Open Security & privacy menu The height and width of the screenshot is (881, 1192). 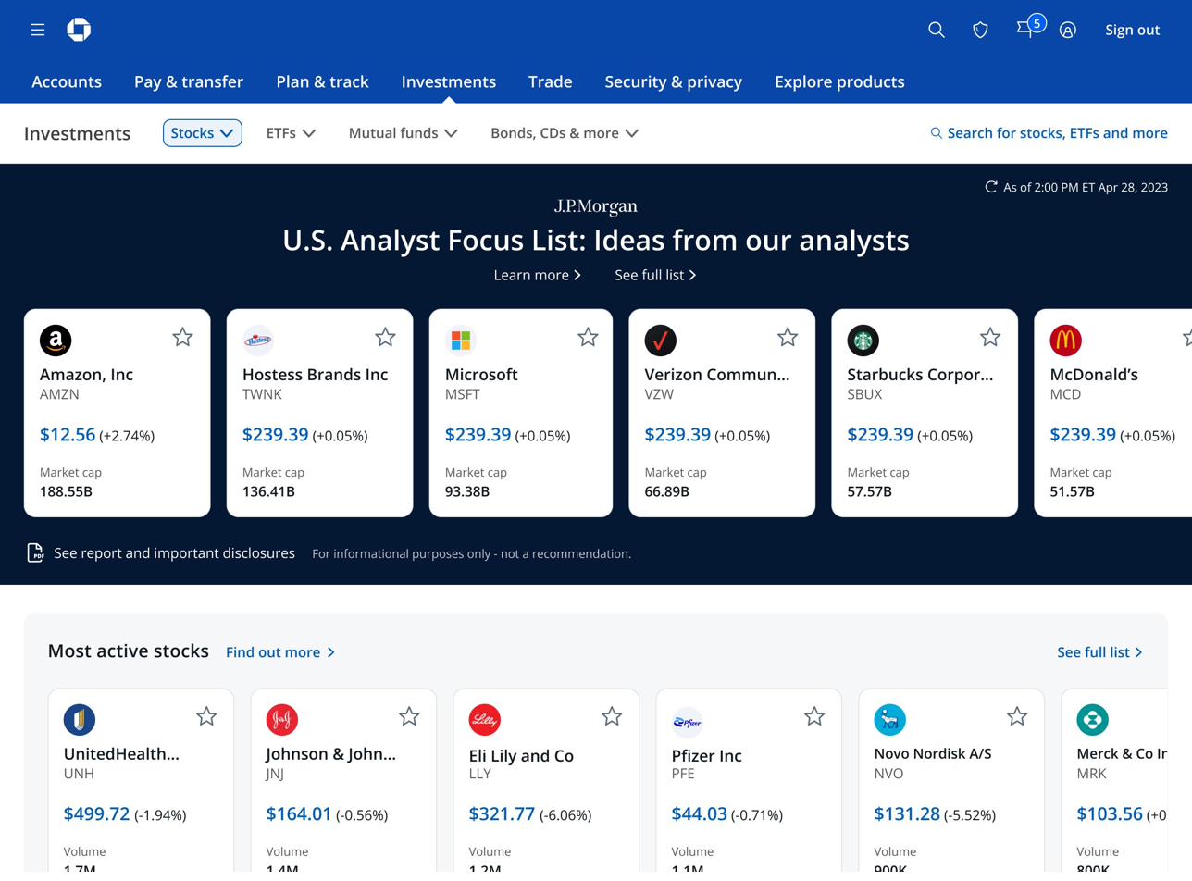(x=674, y=81)
